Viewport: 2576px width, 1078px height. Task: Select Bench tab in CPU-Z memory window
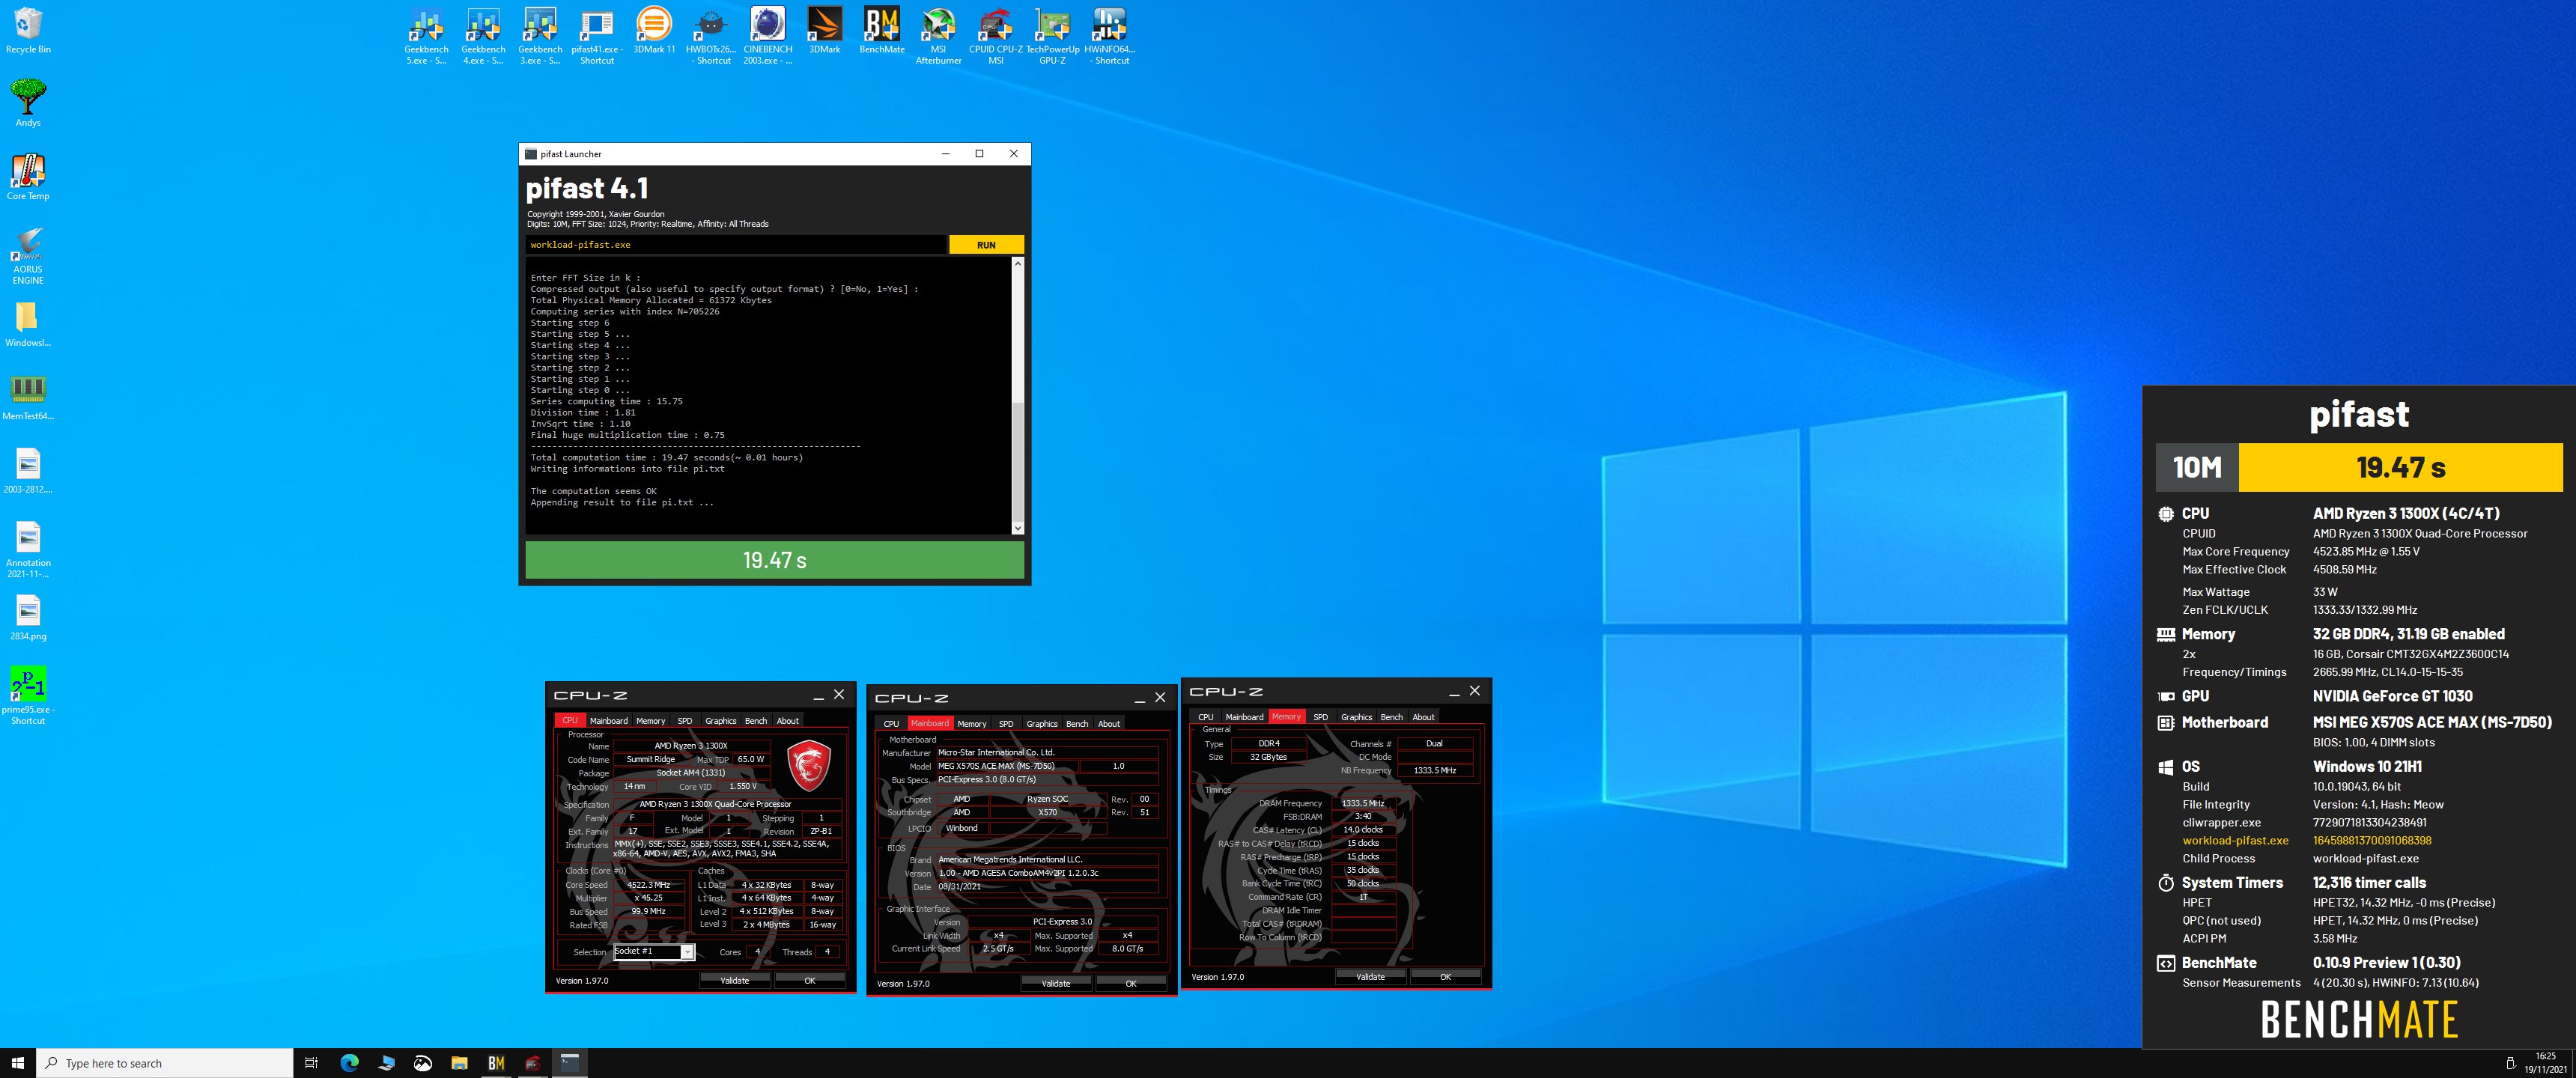point(1391,717)
